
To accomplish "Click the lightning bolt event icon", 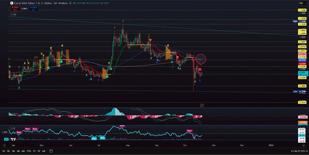I will 202,105.
